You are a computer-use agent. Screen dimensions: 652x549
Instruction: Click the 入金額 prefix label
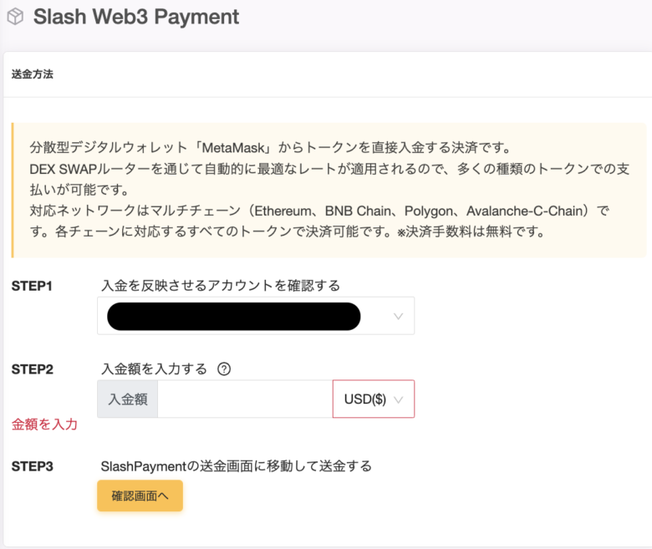[x=128, y=399]
